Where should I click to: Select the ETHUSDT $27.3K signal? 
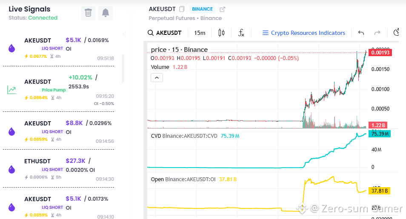coord(59,169)
